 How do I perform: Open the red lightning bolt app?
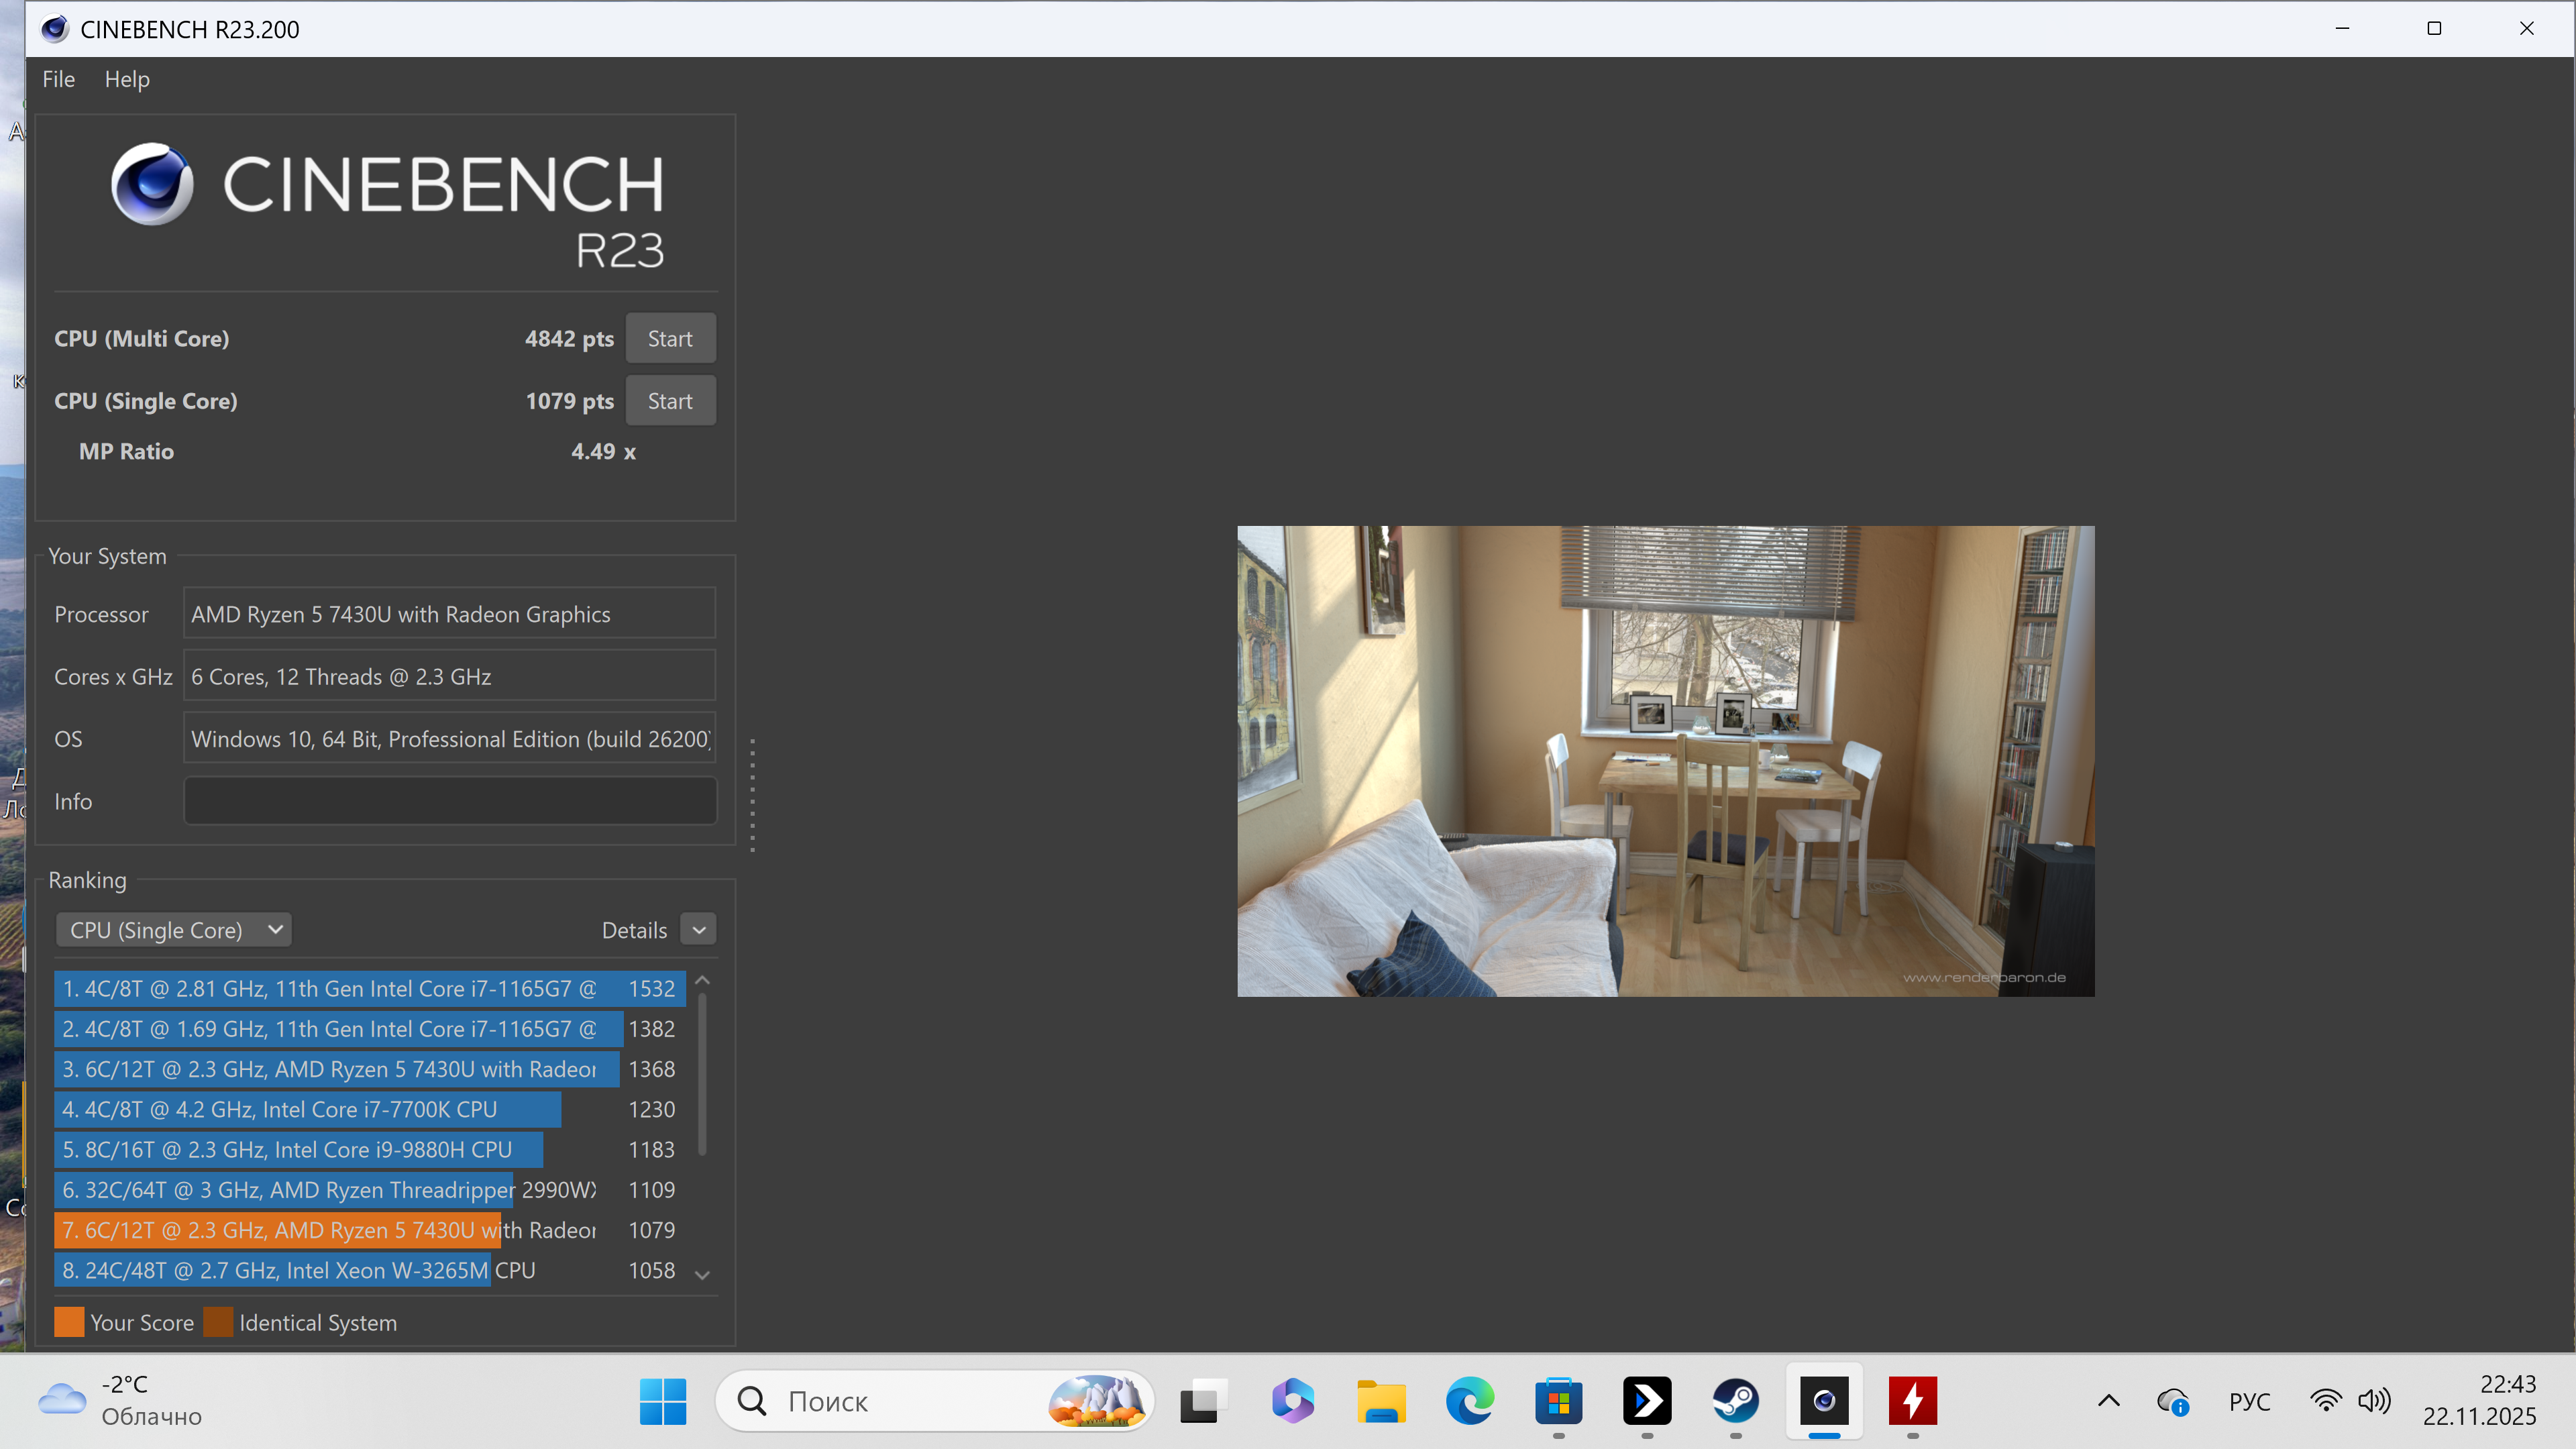(1912, 1401)
